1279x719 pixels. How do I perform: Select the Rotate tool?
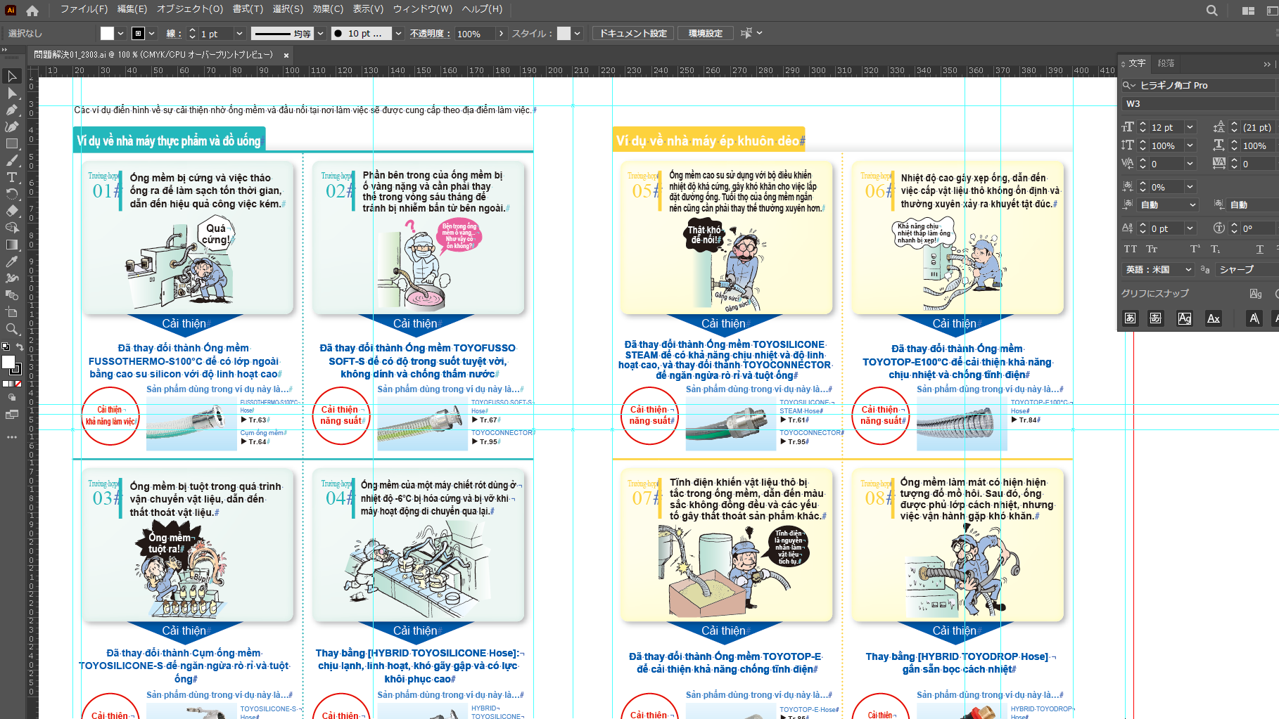pyautogui.click(x=12, y=194)
